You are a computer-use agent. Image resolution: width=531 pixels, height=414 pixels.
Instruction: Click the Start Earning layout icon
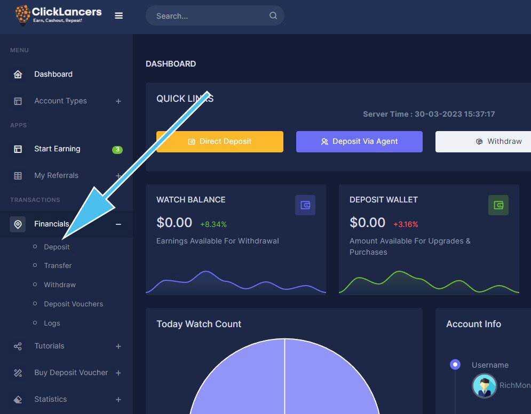[18, 149]
